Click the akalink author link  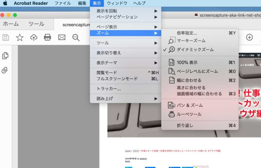pyautogui.click(x=143, y=159)
